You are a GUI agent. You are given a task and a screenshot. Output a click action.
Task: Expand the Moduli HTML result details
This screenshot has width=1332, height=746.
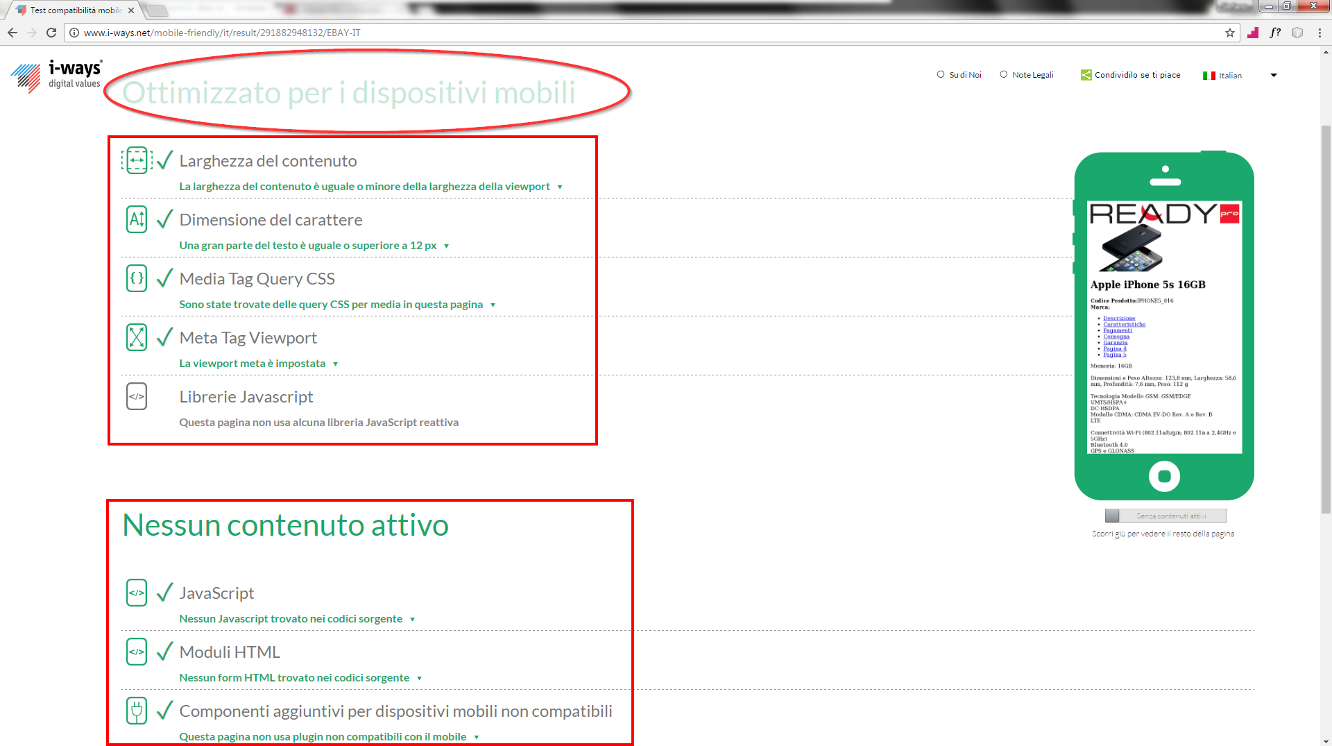pyautogui.click(x=419, y=678)
